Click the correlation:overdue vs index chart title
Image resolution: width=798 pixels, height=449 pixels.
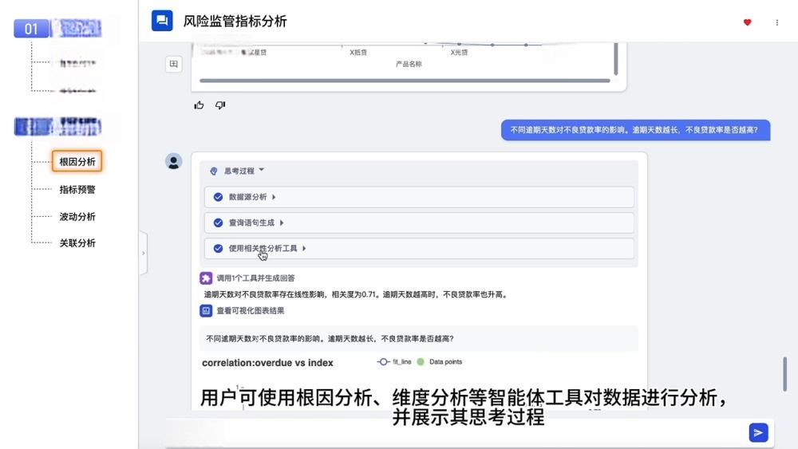(267, 363)
